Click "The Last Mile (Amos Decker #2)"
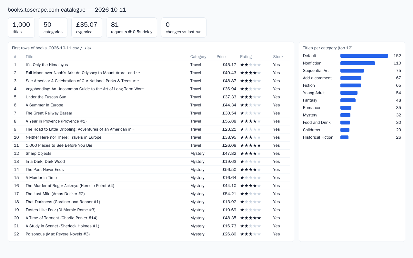Screen dimensions: 413x258 tap(55, 194)
